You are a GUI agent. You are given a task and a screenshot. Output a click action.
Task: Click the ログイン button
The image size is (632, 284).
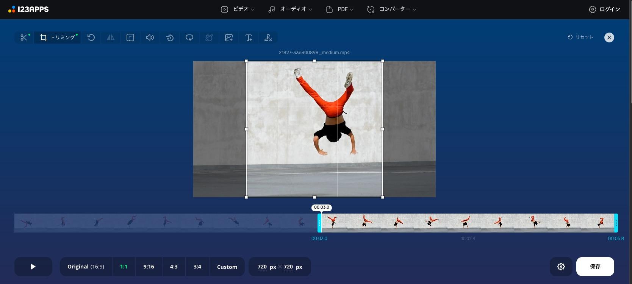point(604,9)
